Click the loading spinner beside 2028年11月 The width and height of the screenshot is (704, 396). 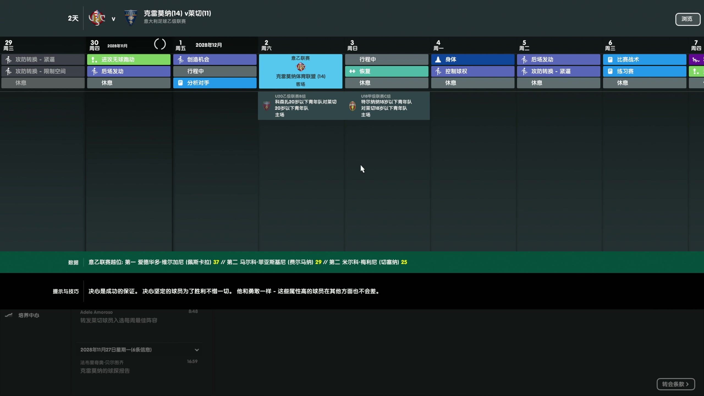pos(160,44)
